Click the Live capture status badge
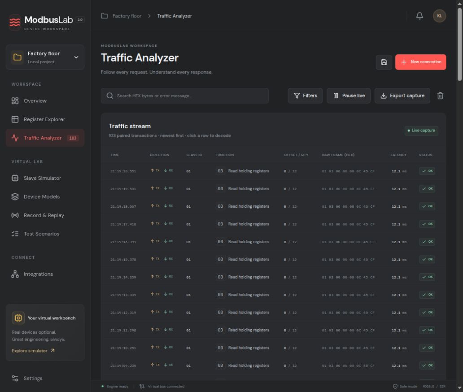463x392 pixels. point(421,131)
